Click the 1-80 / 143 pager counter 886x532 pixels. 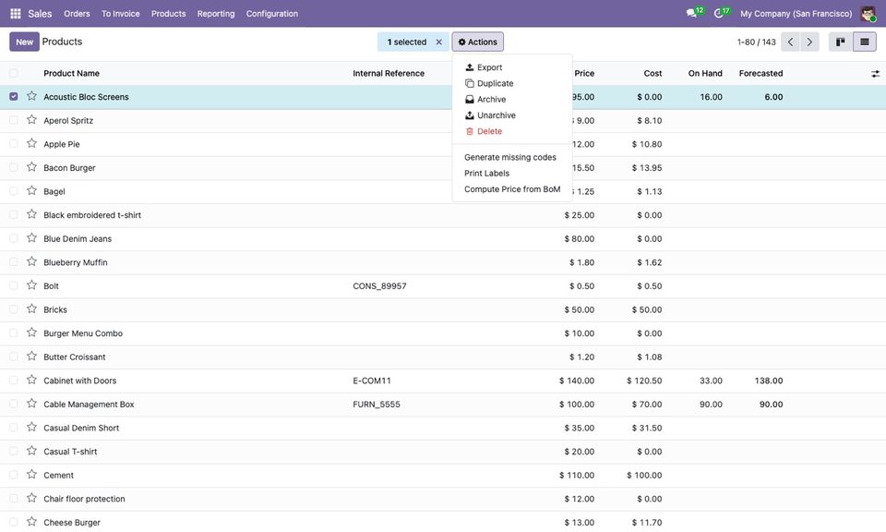pos(756,42)
